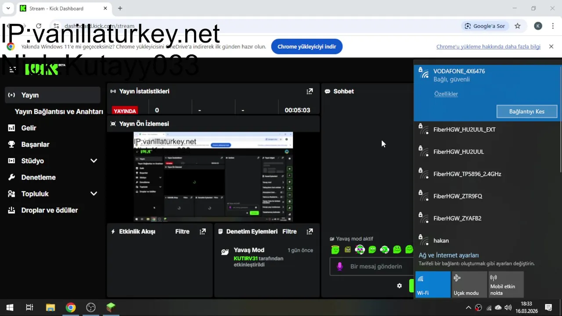The height and width of the screenshot is (316, 562).
Task: Go to Gelir in the sidebar
Action: pyautogui.click(x=53, y=128)
